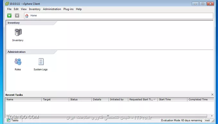
Task: Sort by the Details column header
Action: pos(100,100)
